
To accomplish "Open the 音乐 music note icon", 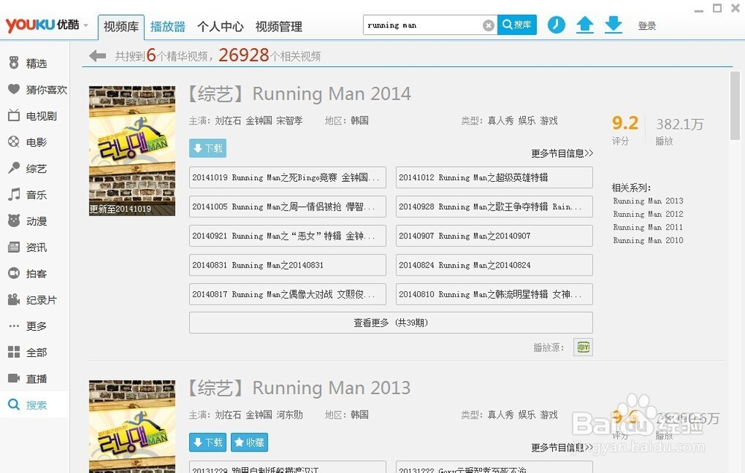I will click(13, 194).
